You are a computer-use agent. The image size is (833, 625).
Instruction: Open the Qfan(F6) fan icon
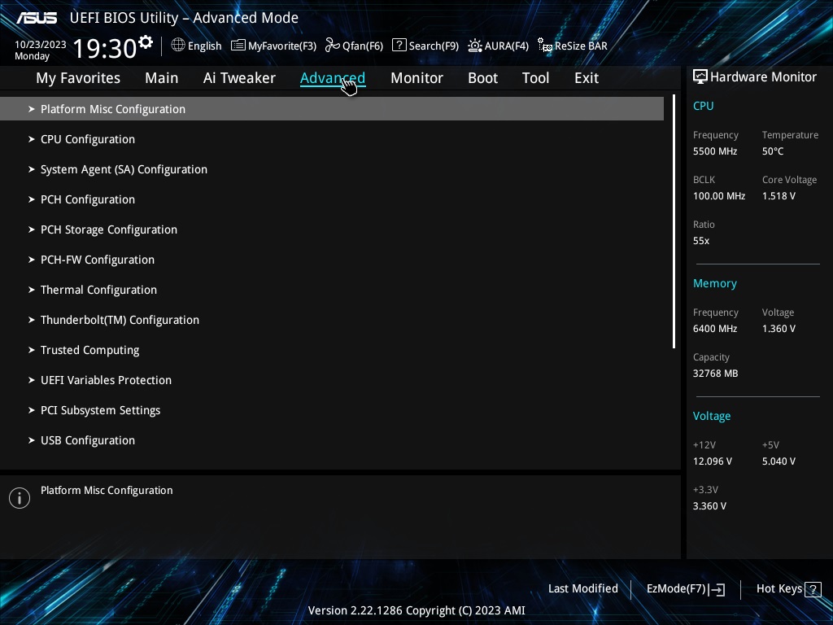333,46
